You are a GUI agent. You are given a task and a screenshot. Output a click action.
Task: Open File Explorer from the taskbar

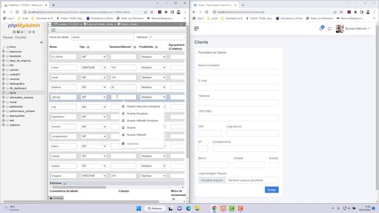[197, 208]
